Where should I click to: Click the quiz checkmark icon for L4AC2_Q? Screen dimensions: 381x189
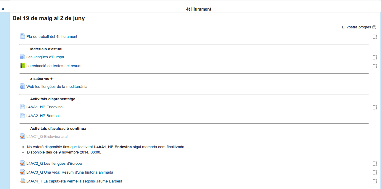click(x=22, y=163)
